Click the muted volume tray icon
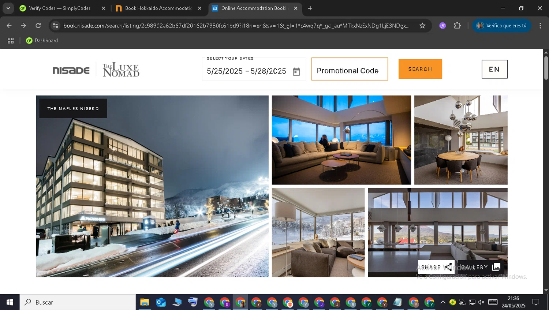This screenshot has width=549, height=310. point(481,302)
